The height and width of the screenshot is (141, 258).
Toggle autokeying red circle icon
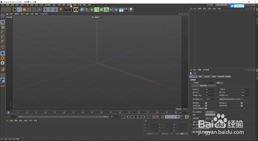(157, 117)
